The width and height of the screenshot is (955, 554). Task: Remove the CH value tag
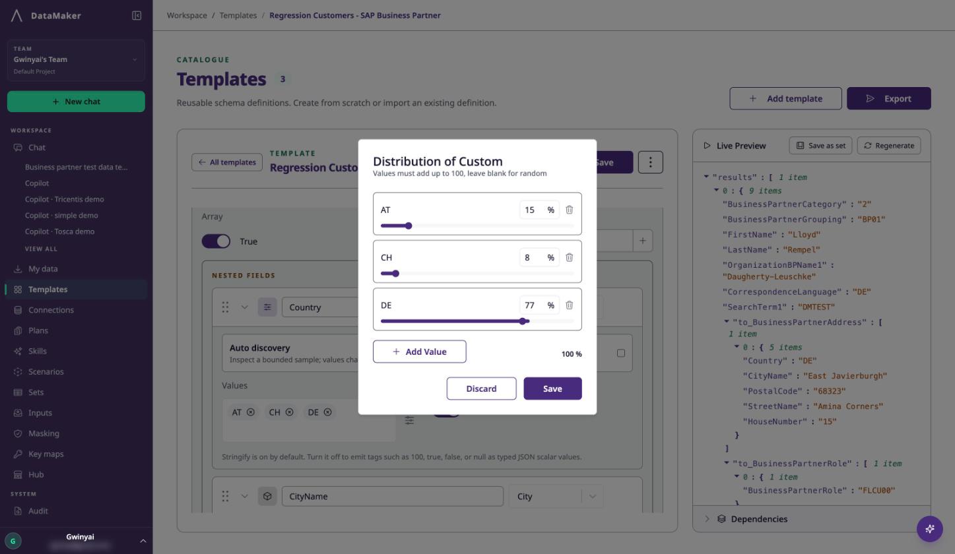tap(289, 412)
